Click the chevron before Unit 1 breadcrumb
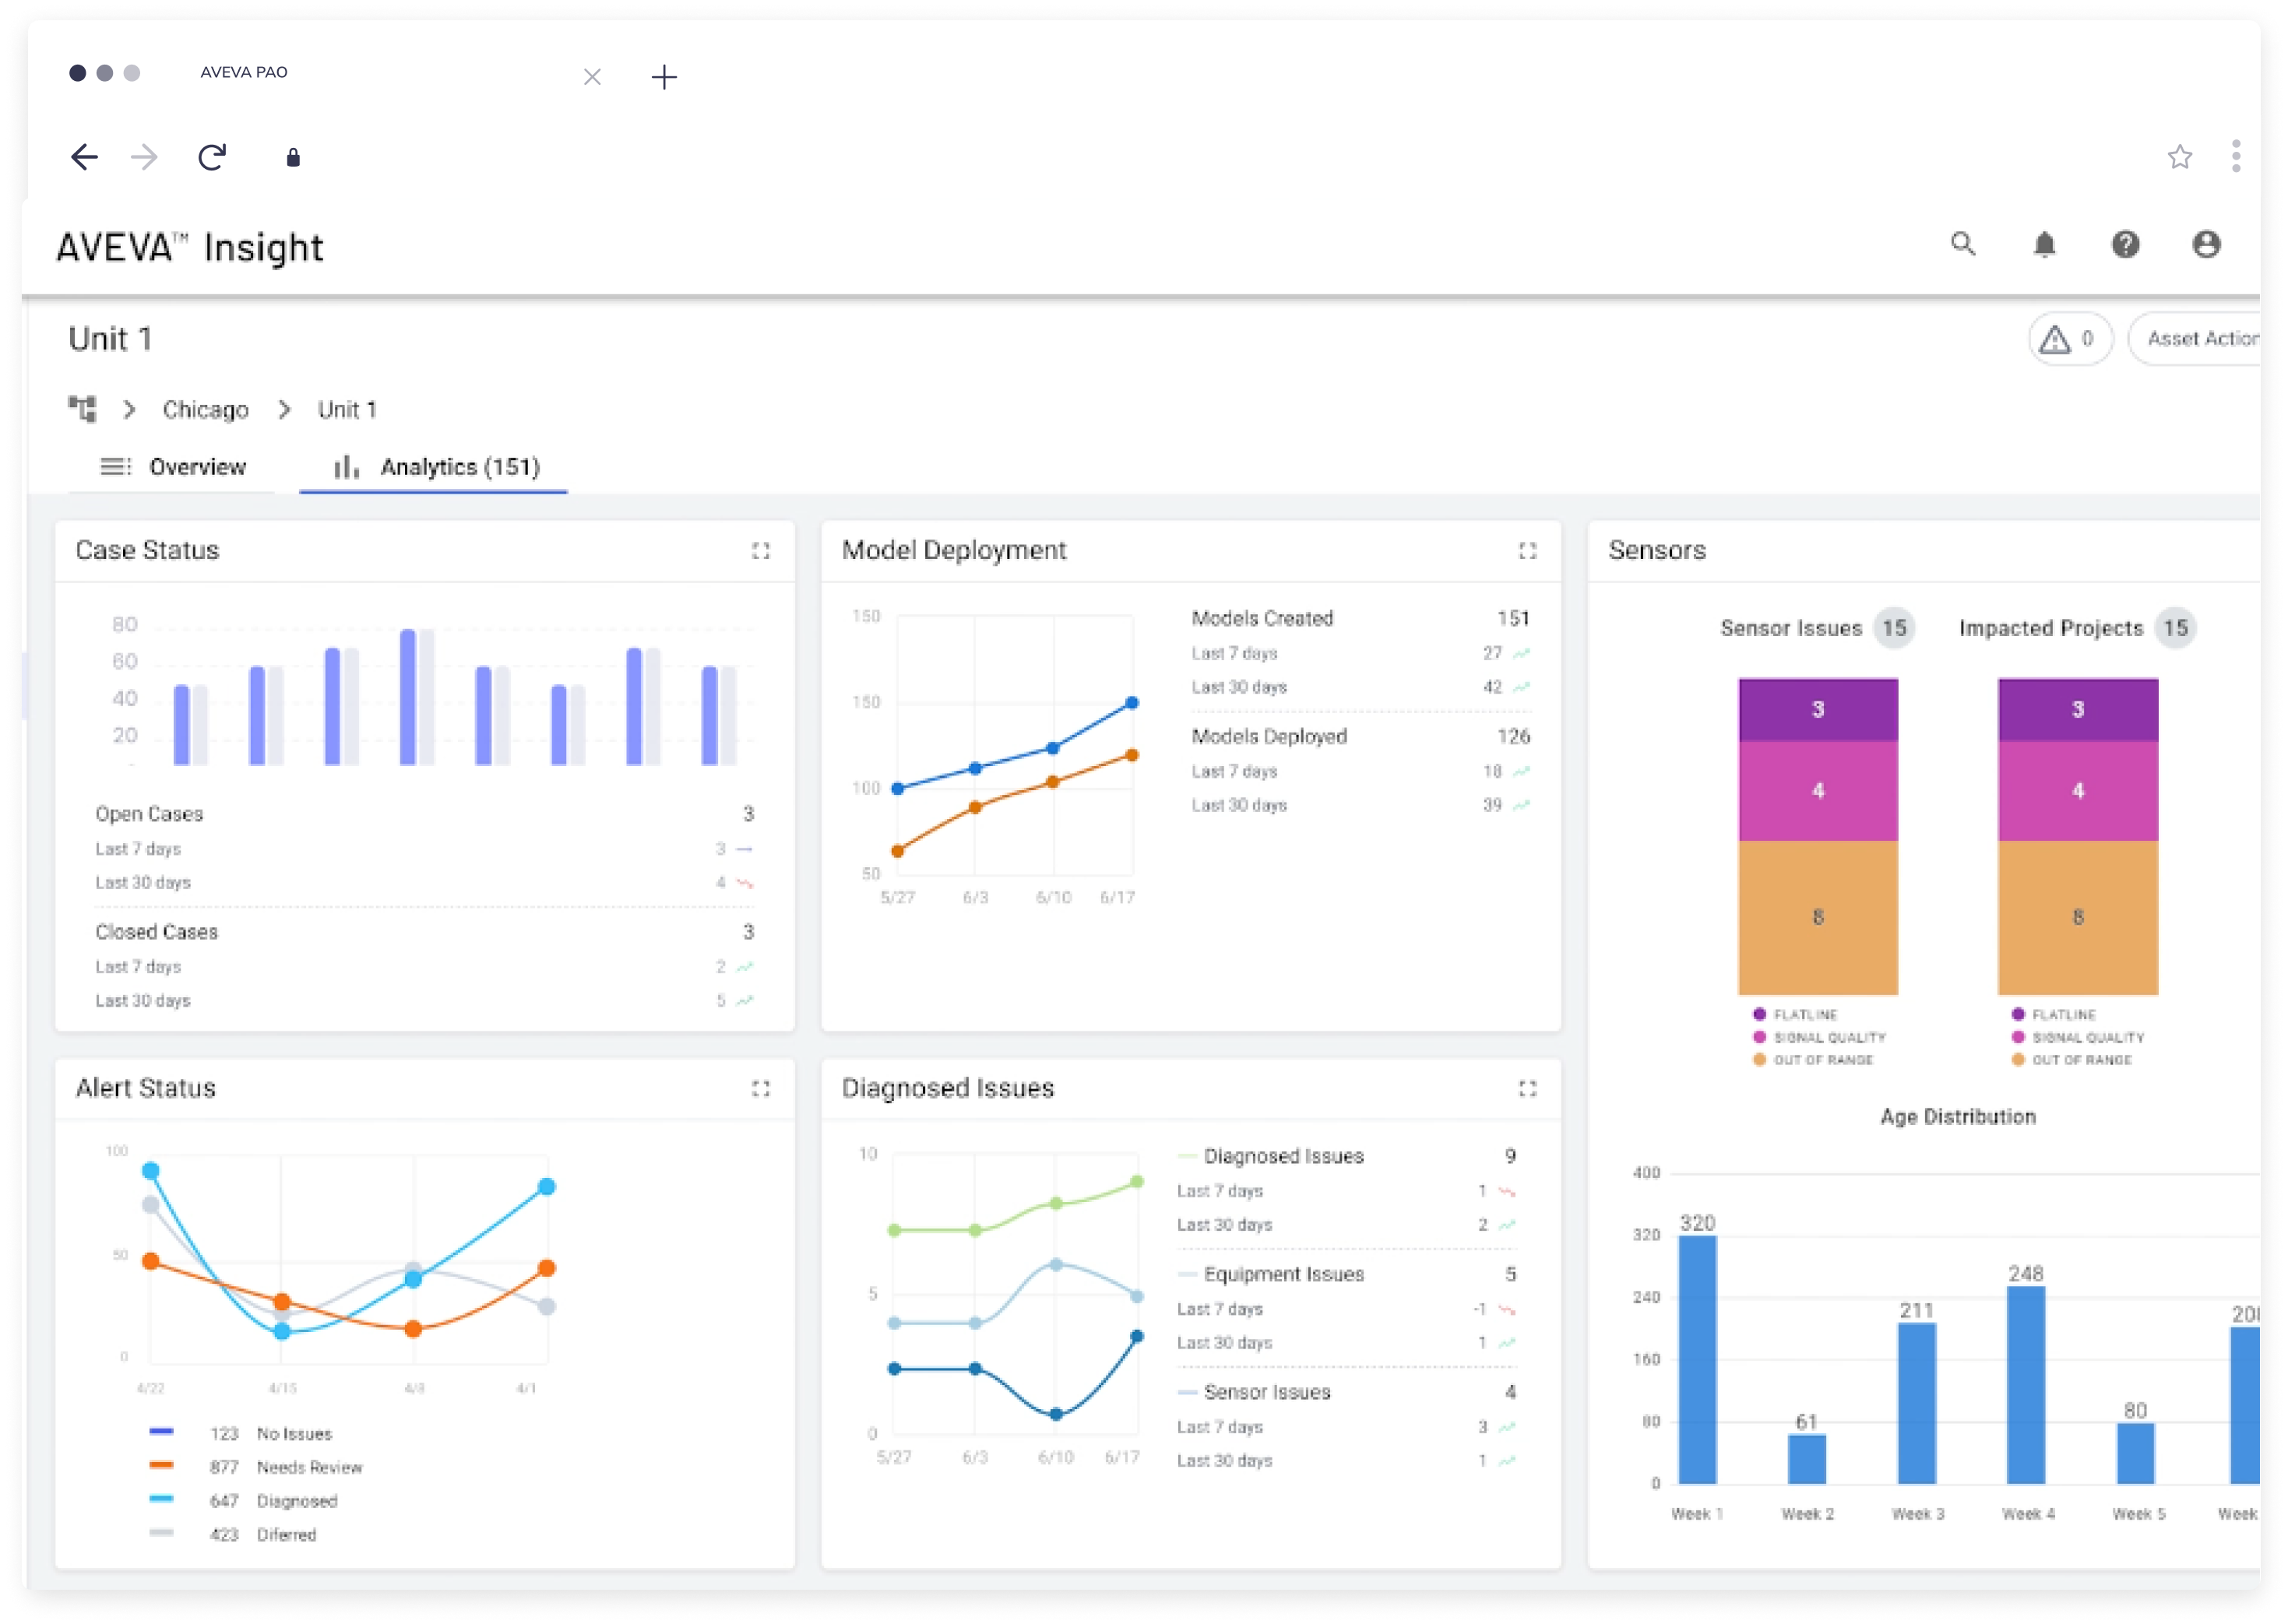Screen dimensions: 2288x1624 click(284, 410)
